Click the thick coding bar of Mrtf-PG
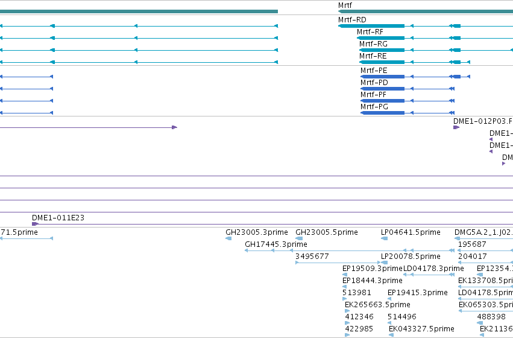This screenshot has width=513, height=338. tap(382, 113)
